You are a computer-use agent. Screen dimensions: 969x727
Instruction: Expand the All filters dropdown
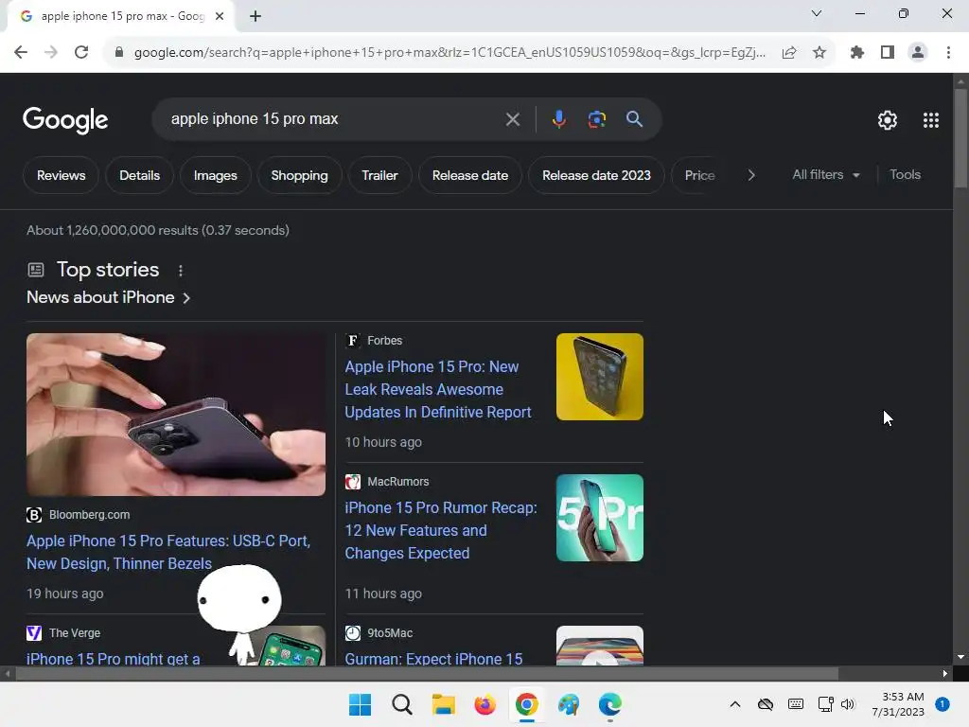pyautogui.click(x=825, y=175)
